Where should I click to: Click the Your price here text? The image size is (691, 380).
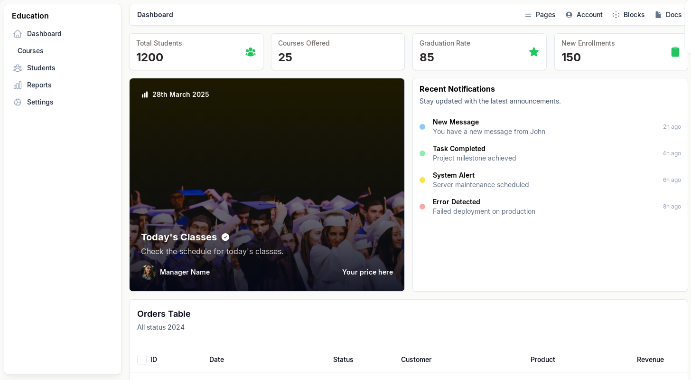pyautogui.click(x=367, y=272)
